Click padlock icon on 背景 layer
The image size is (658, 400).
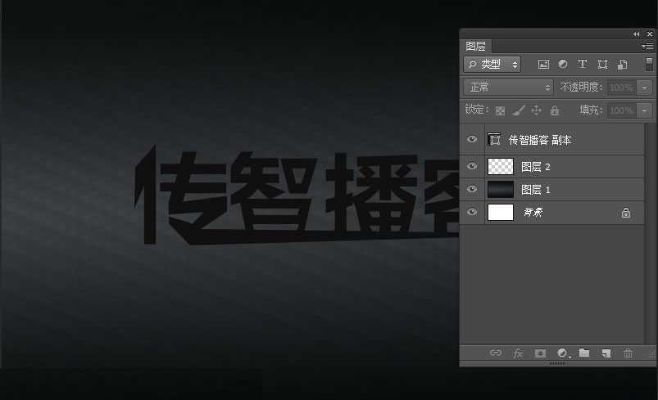[626, 213]
